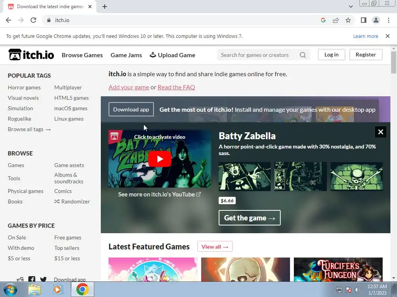Dismiss the Chrome update notice
The image size is (397, 297).
click(387, 36)
